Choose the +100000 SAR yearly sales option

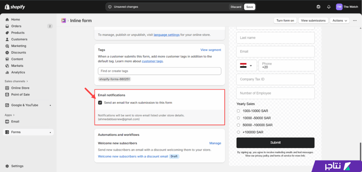(x=238, y=132)
